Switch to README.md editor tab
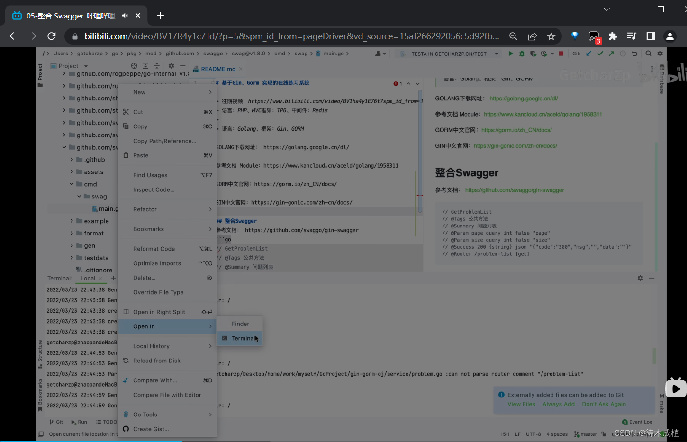 click(218, 69)
